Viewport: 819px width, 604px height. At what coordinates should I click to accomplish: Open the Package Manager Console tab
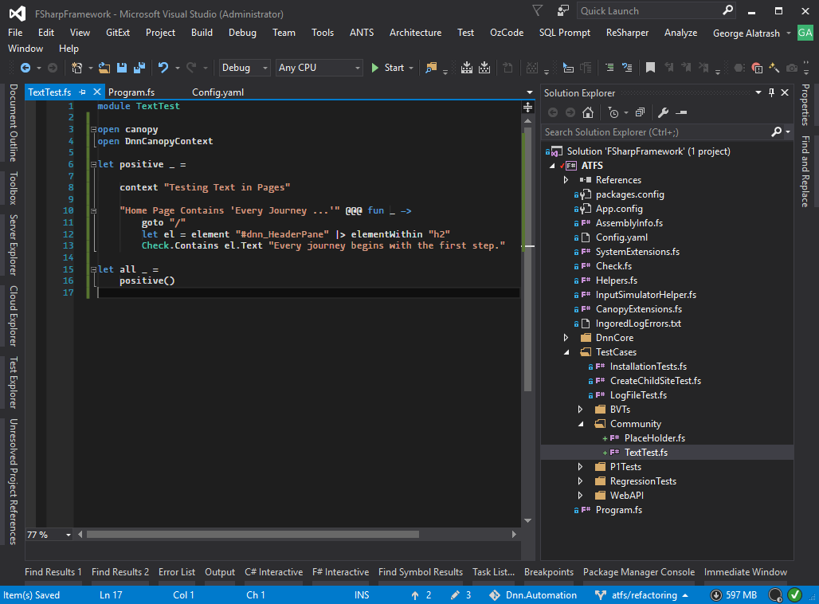tap(639, 572)
